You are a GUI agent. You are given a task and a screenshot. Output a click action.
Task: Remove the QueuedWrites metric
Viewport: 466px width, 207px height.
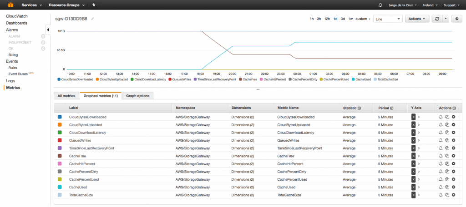coord(454,140)
